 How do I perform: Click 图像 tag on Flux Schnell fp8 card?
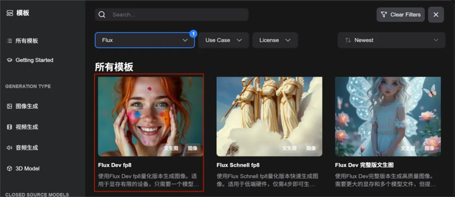[x=311, y=148]
